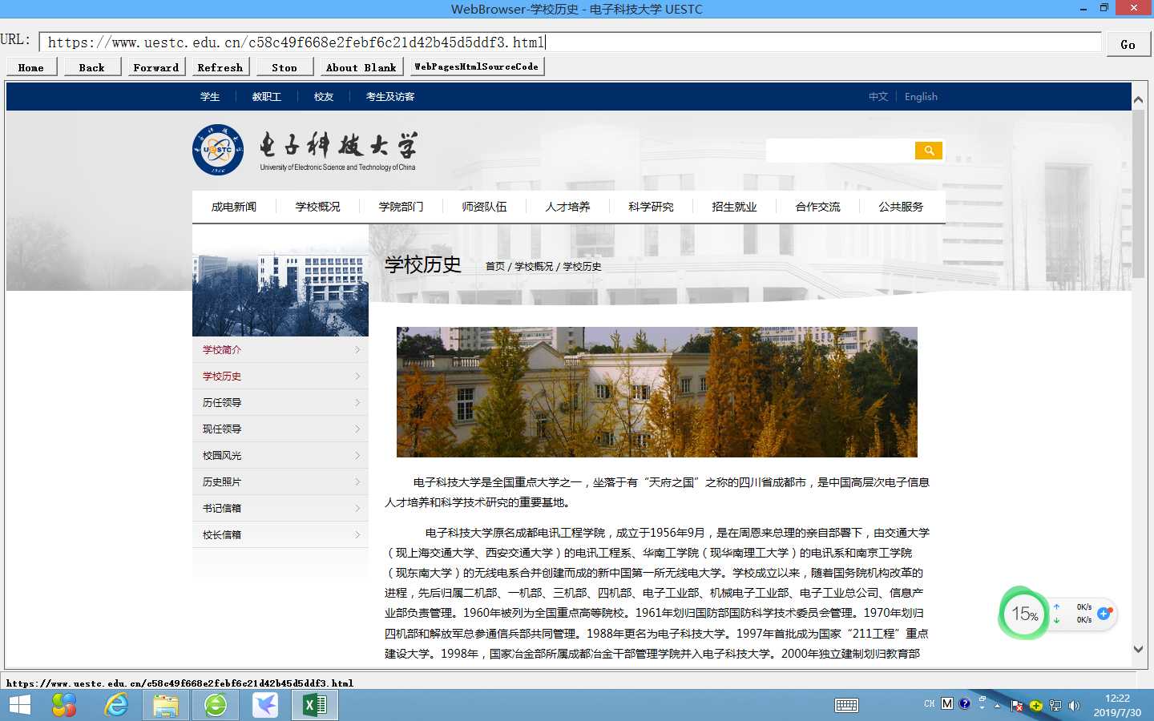Open 人才培养 navigation menu
This screenshot has height=721, width=1154.
(567, 207)
